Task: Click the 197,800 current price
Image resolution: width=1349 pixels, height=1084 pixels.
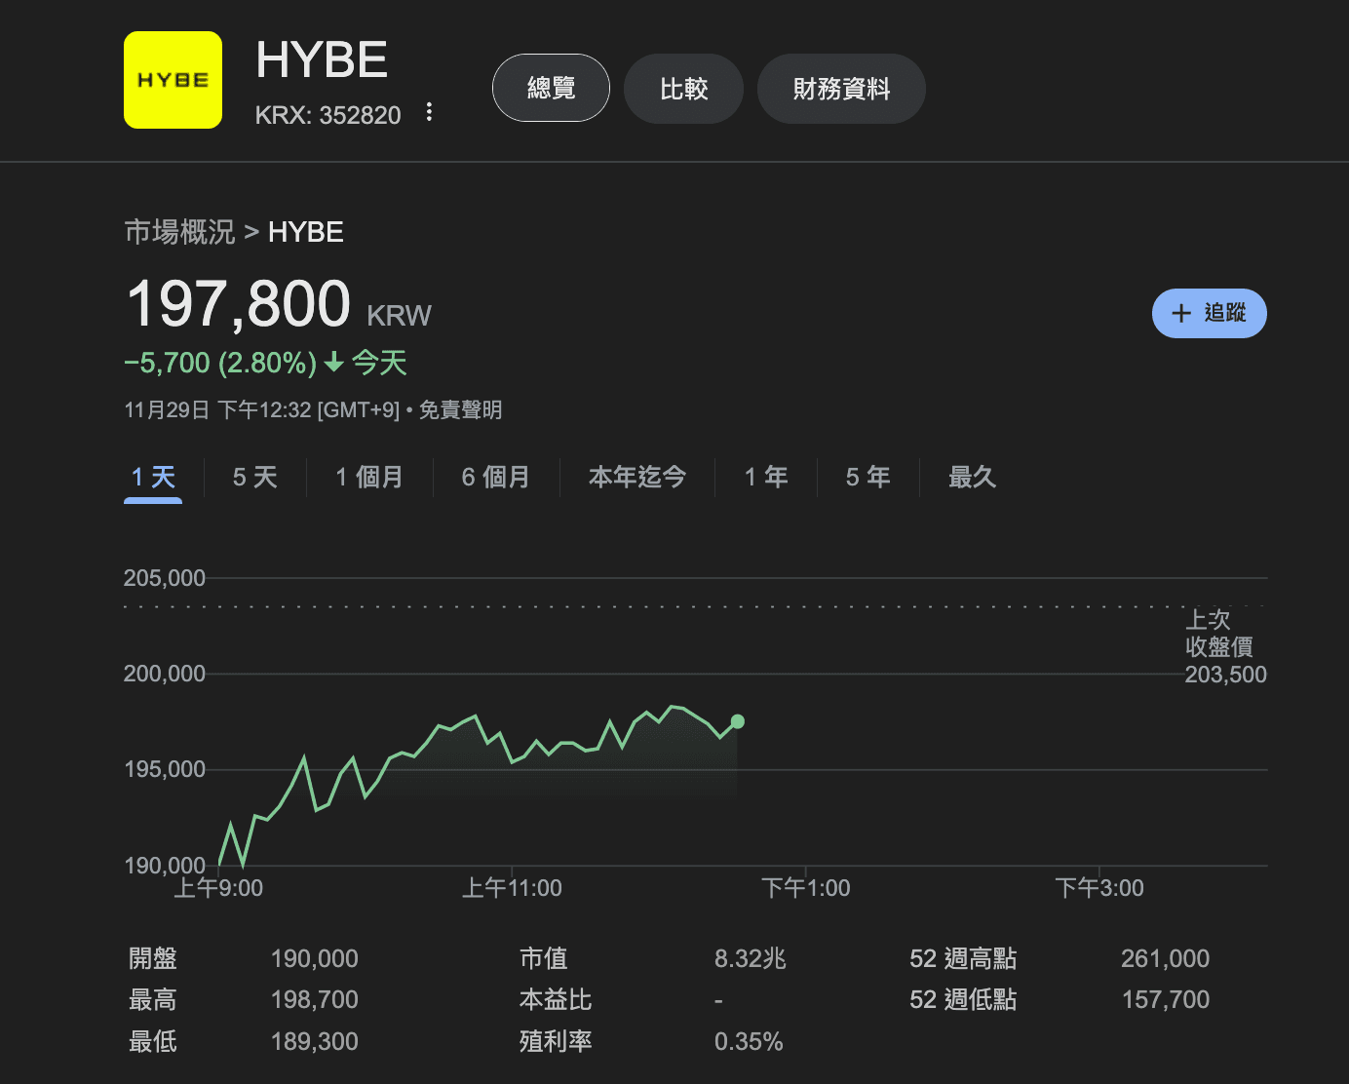Action: coord(239,303)
